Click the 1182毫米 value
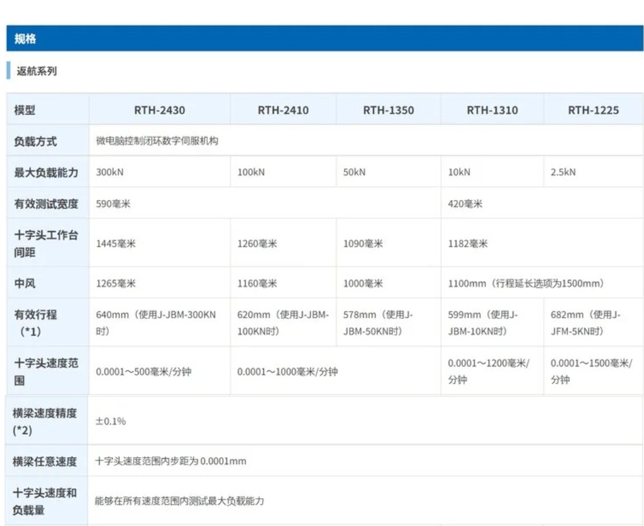 (468, 244)
